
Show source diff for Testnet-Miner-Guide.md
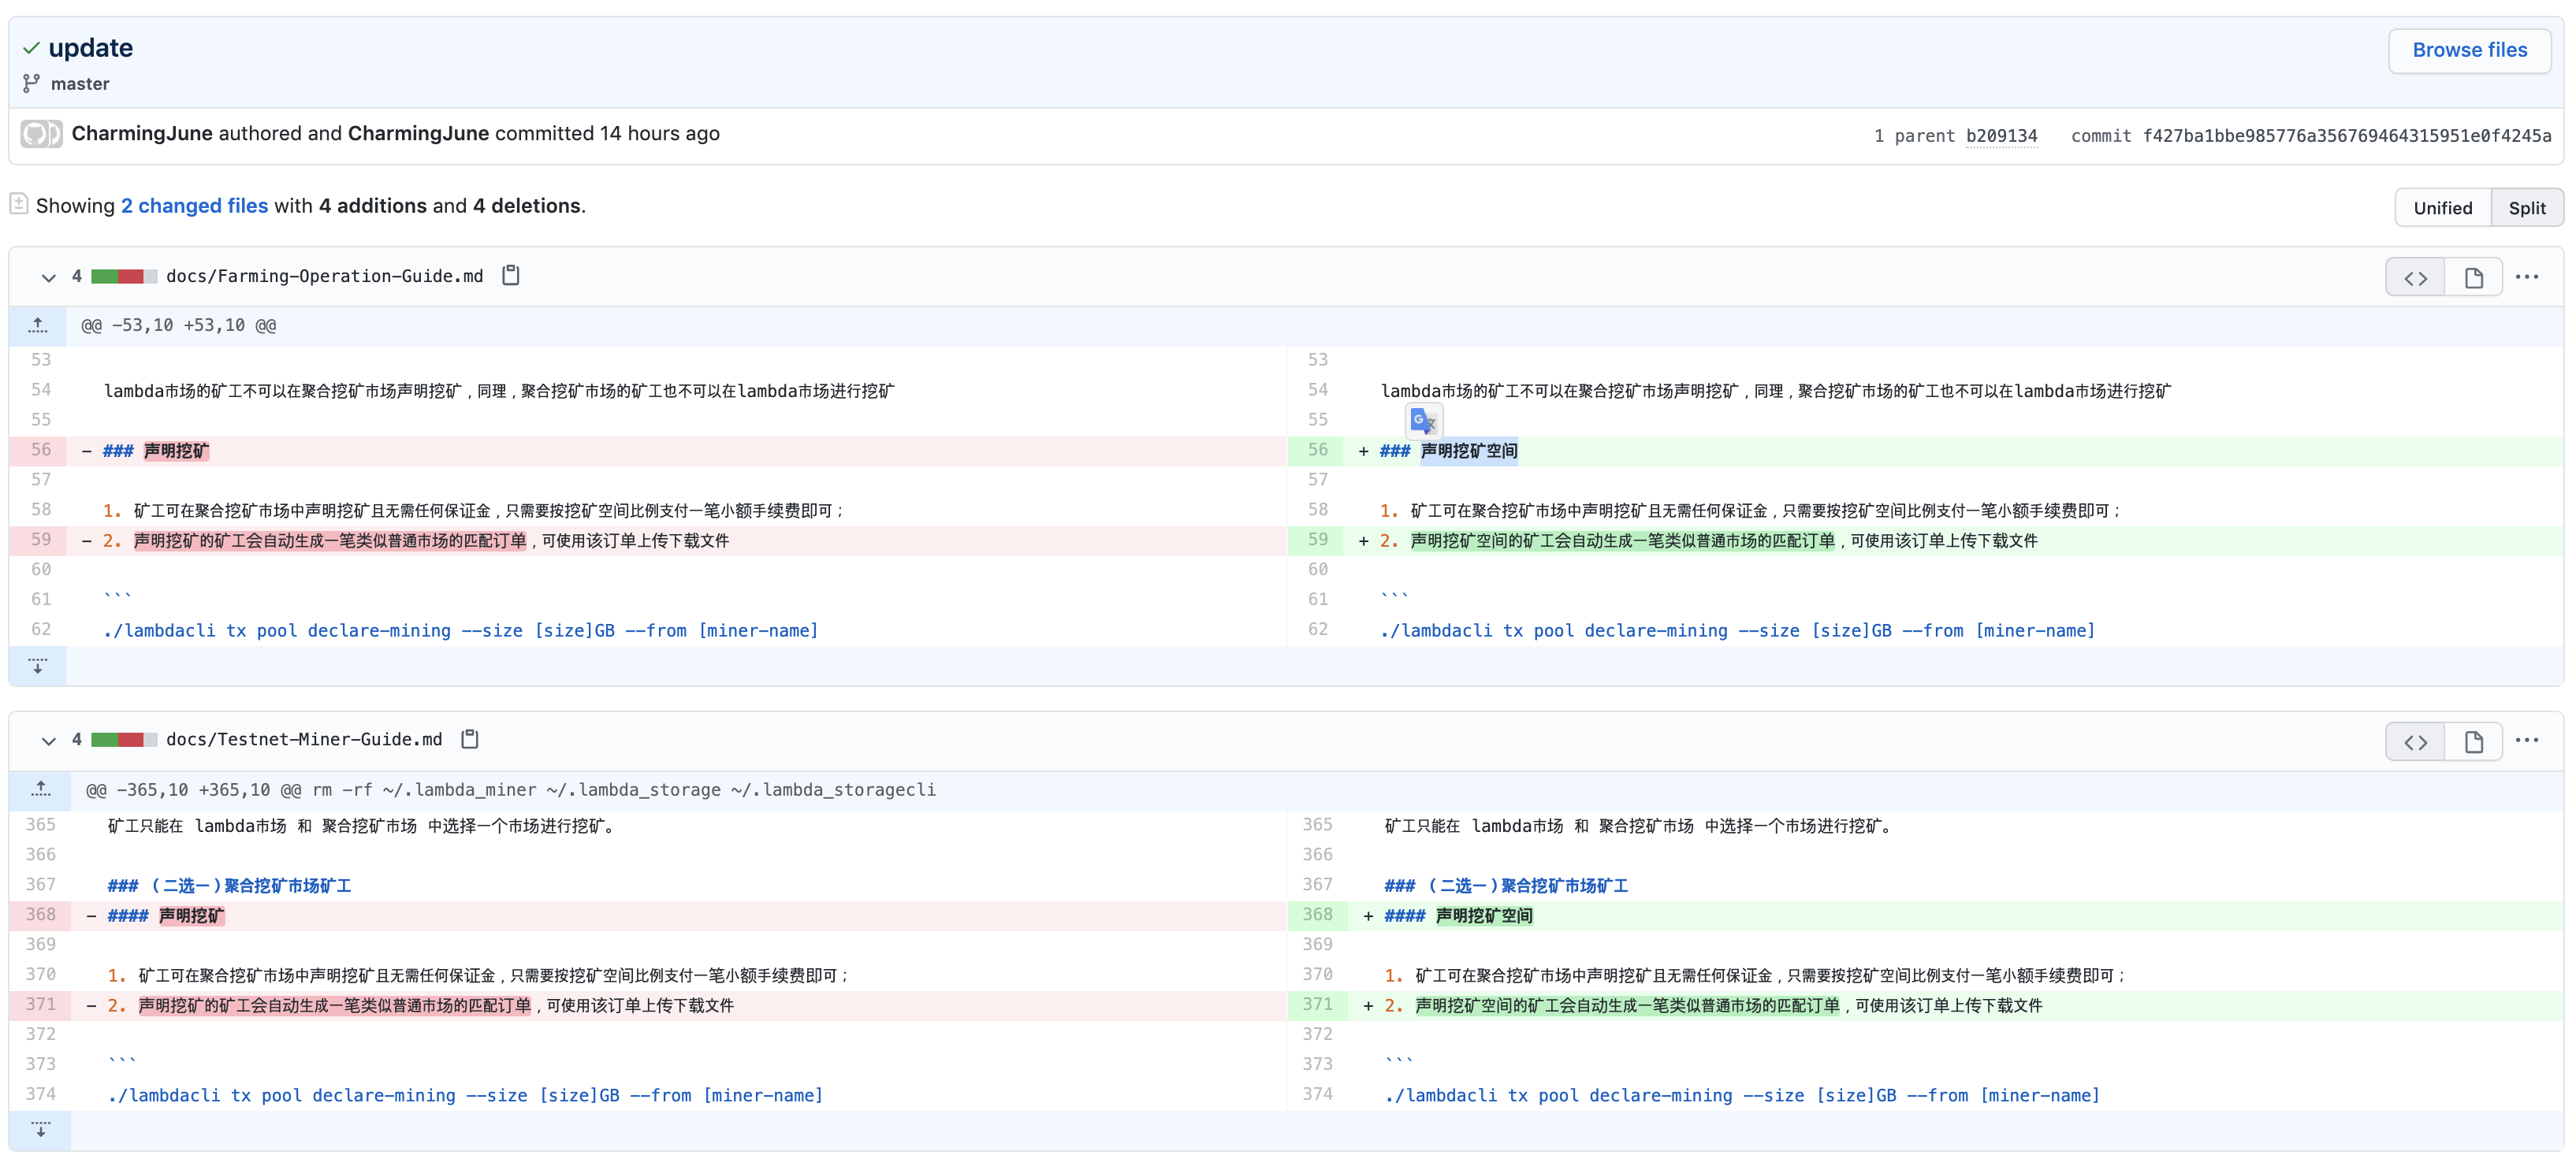pyautogui.click(x=2415, y=741)
